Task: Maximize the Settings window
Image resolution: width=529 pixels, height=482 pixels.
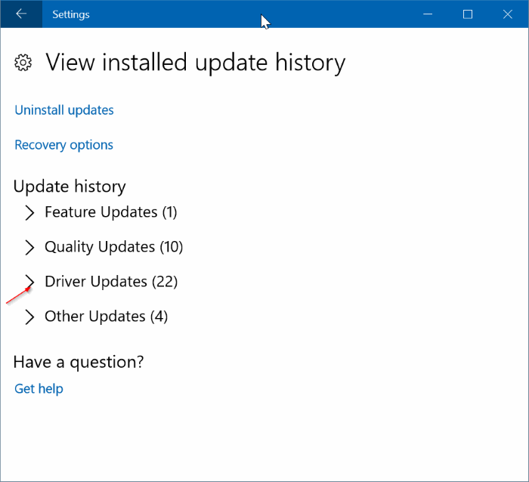Action: tap(468, 14)
